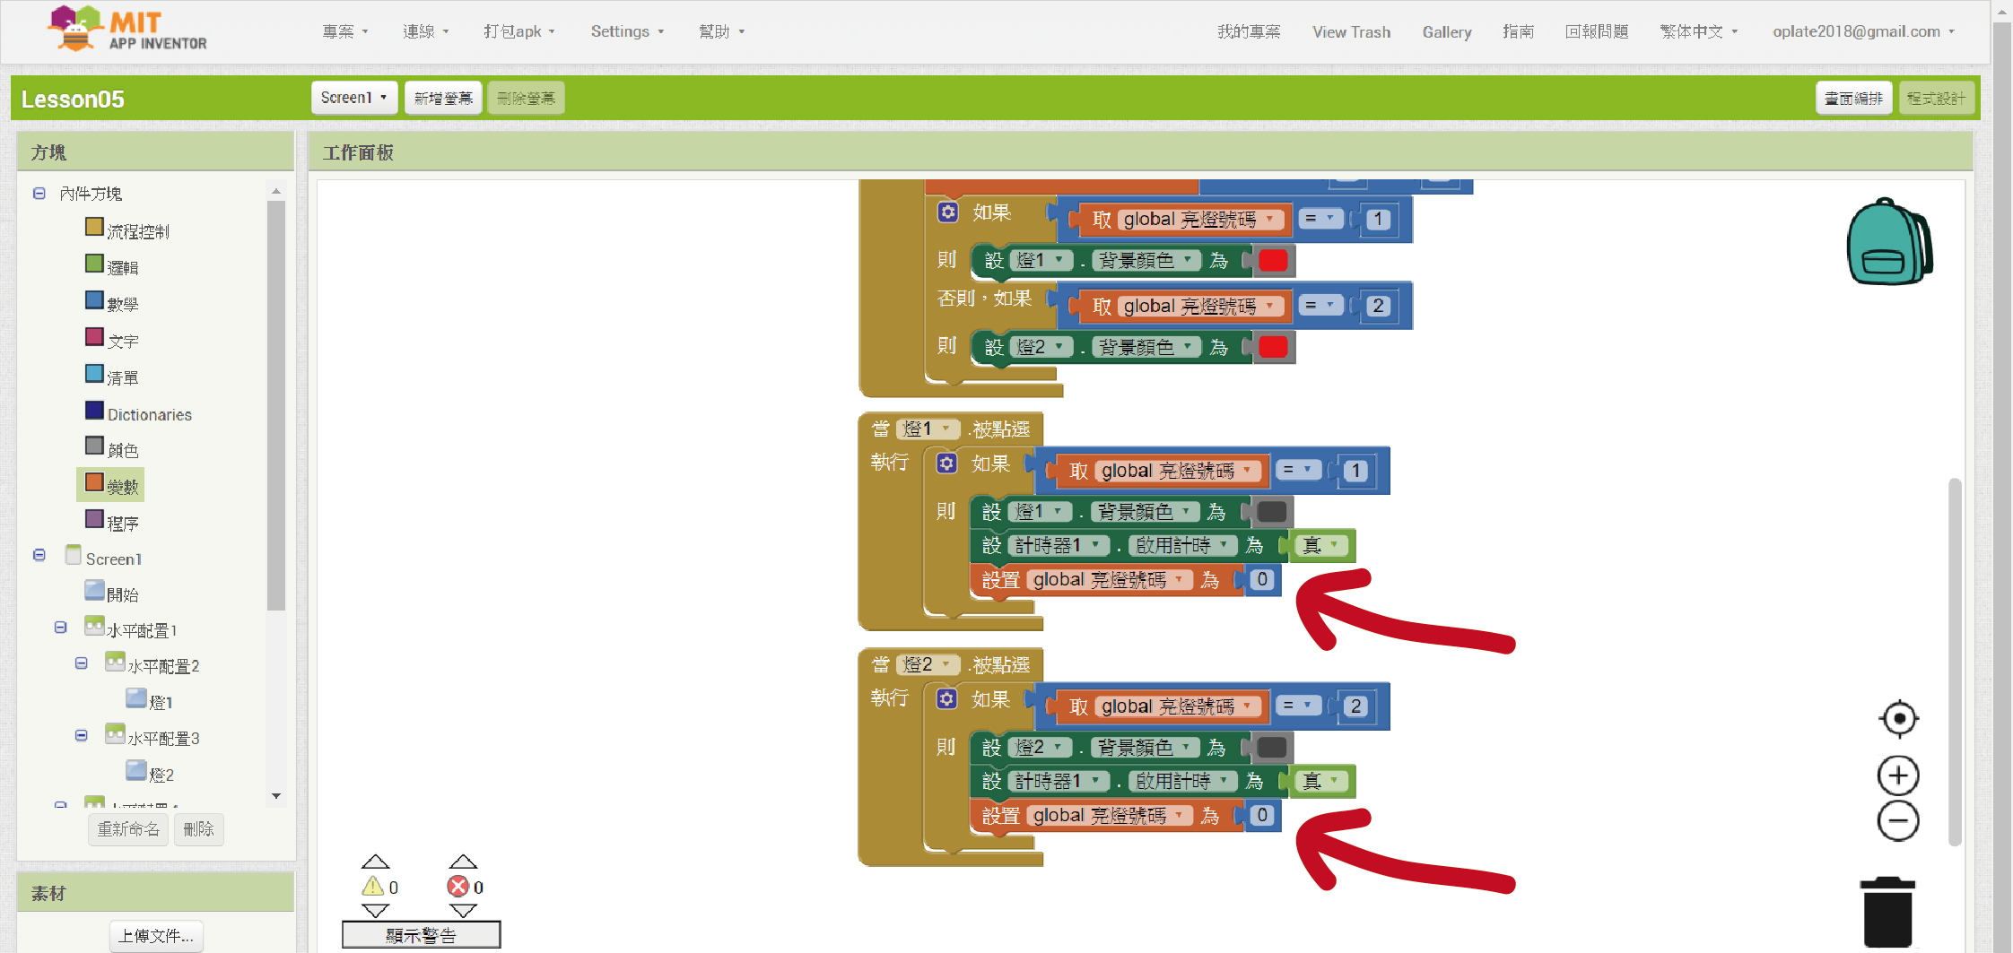Toggle the 顯示警告 button
Image resolution: width=2013 pixels, height=953 pixels.
click(x=421, y=935)
